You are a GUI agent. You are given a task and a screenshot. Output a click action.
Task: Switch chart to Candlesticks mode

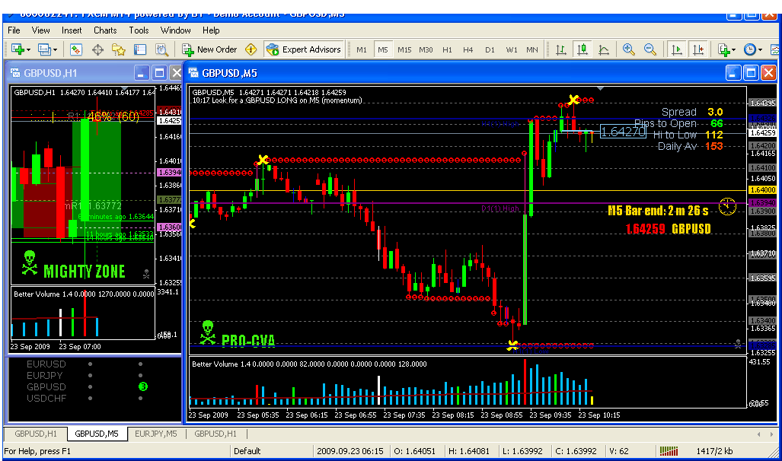point(582,49)
